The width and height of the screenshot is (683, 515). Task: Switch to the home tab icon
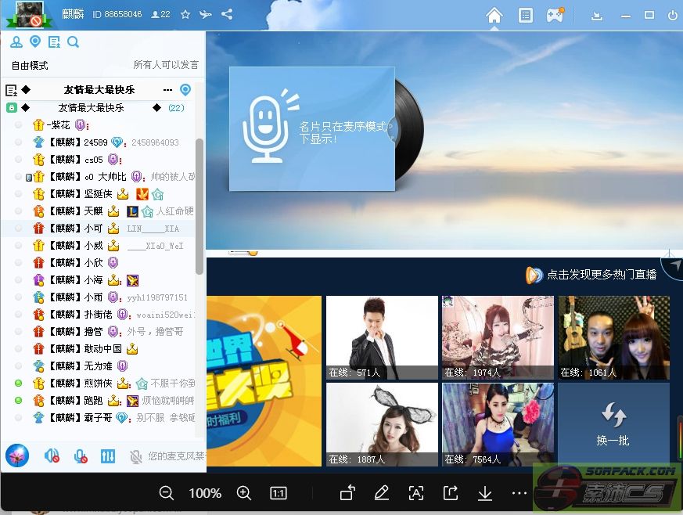tap(494, 15)
